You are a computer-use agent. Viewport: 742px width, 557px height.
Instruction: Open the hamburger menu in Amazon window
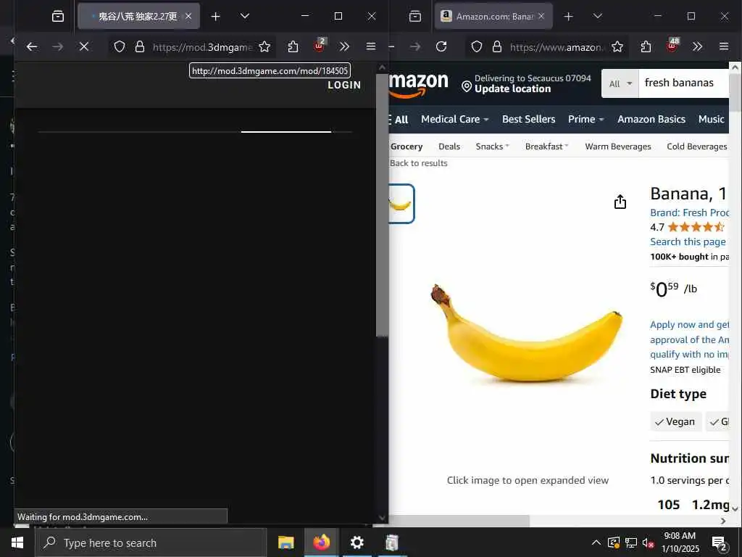click(724, 46)
